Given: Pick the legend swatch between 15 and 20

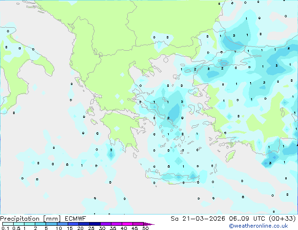Looking at the screenshot, I should [73, 224].
